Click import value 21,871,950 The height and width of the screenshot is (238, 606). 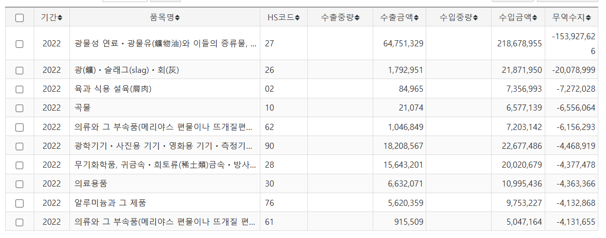tap(522, 70)
